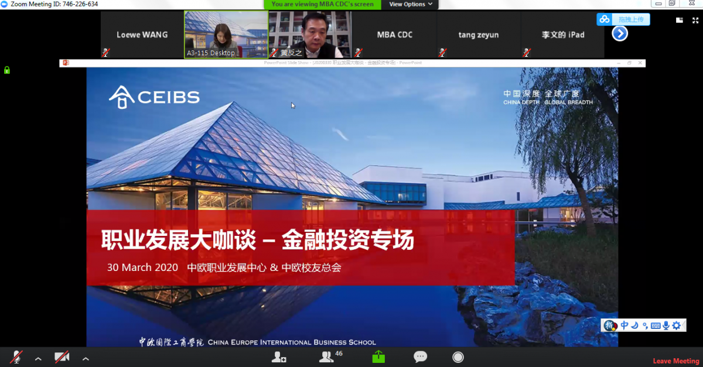Viewport: 703px width, 367px height.
Task: Start video using the camera icon
Action: pyautogui.click(x=62, y=356)
